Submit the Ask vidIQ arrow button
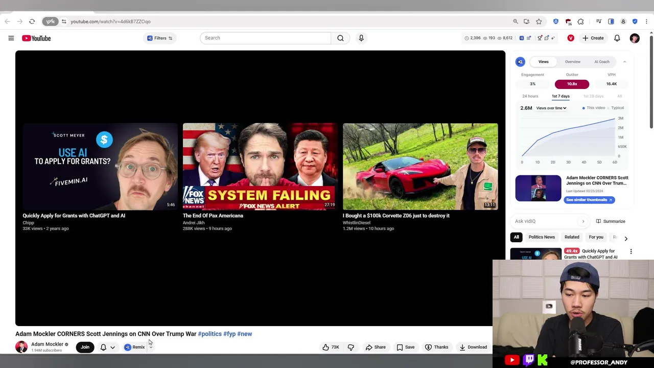This screenshot has height=368, width=654. 583,221
